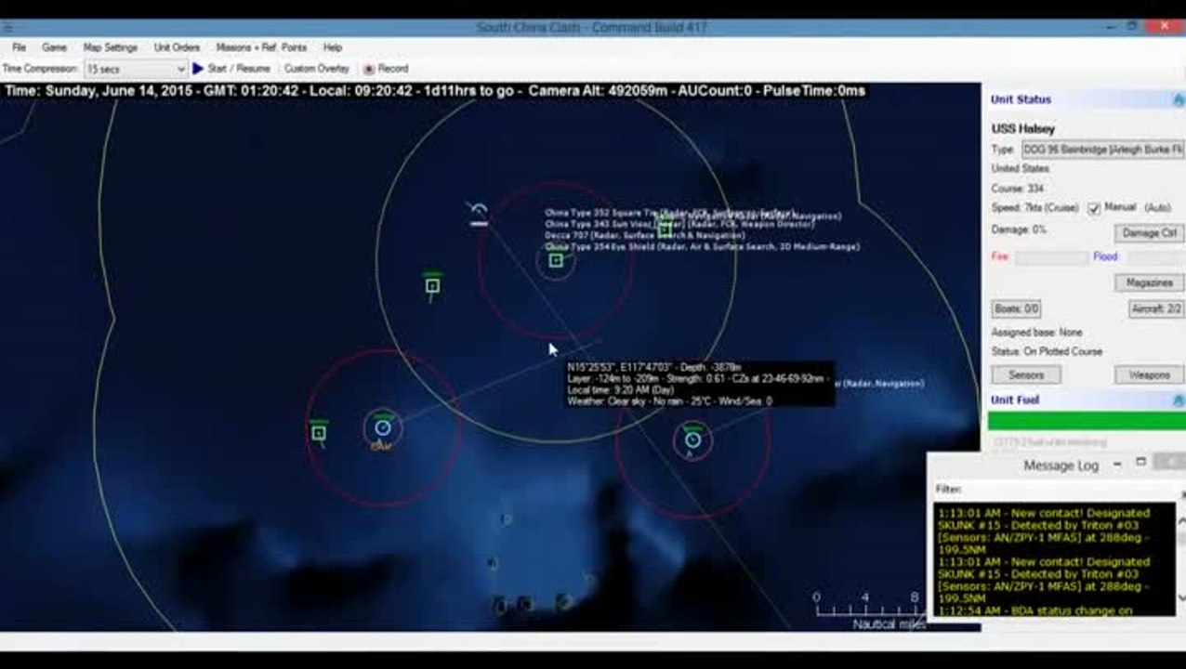Click the unit Type field for DDG 96 Bainbridge

tap(1102, 150)
